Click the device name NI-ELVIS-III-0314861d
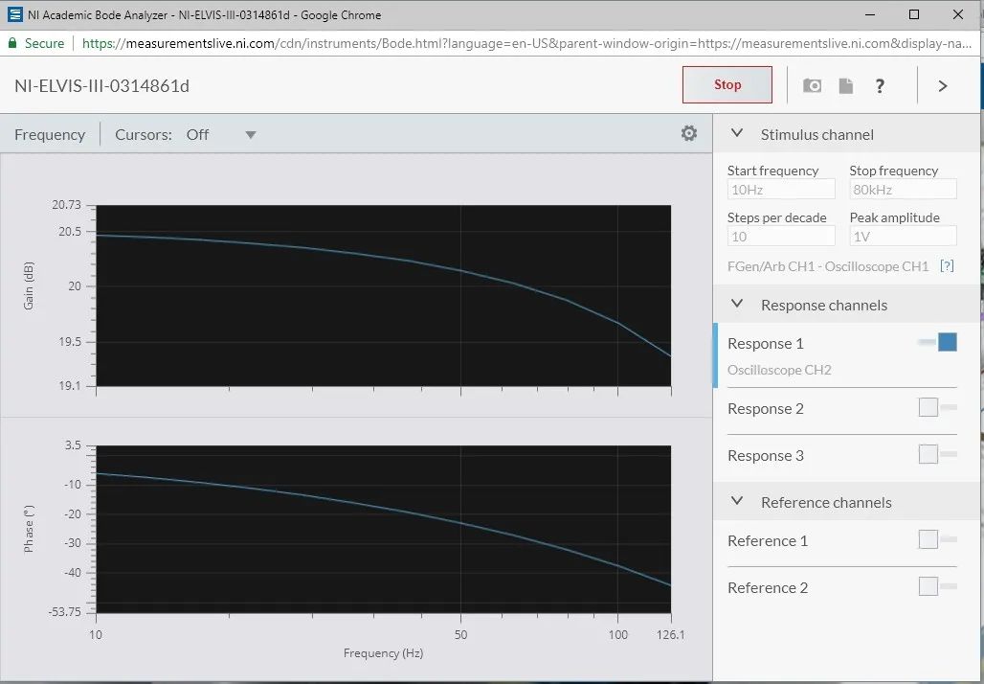 [101, 86]
